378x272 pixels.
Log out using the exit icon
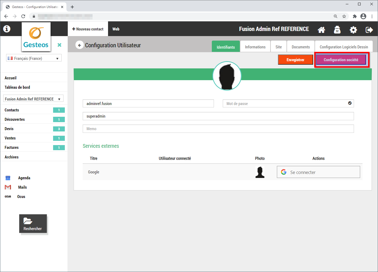(x=369, y=30)
